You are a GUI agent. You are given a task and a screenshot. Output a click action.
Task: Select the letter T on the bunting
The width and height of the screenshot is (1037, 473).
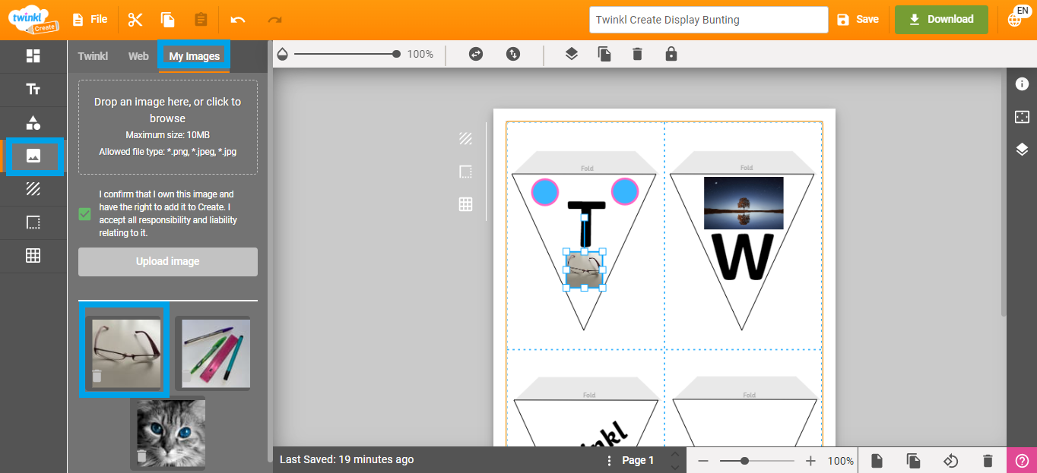(x=587, y=222)
